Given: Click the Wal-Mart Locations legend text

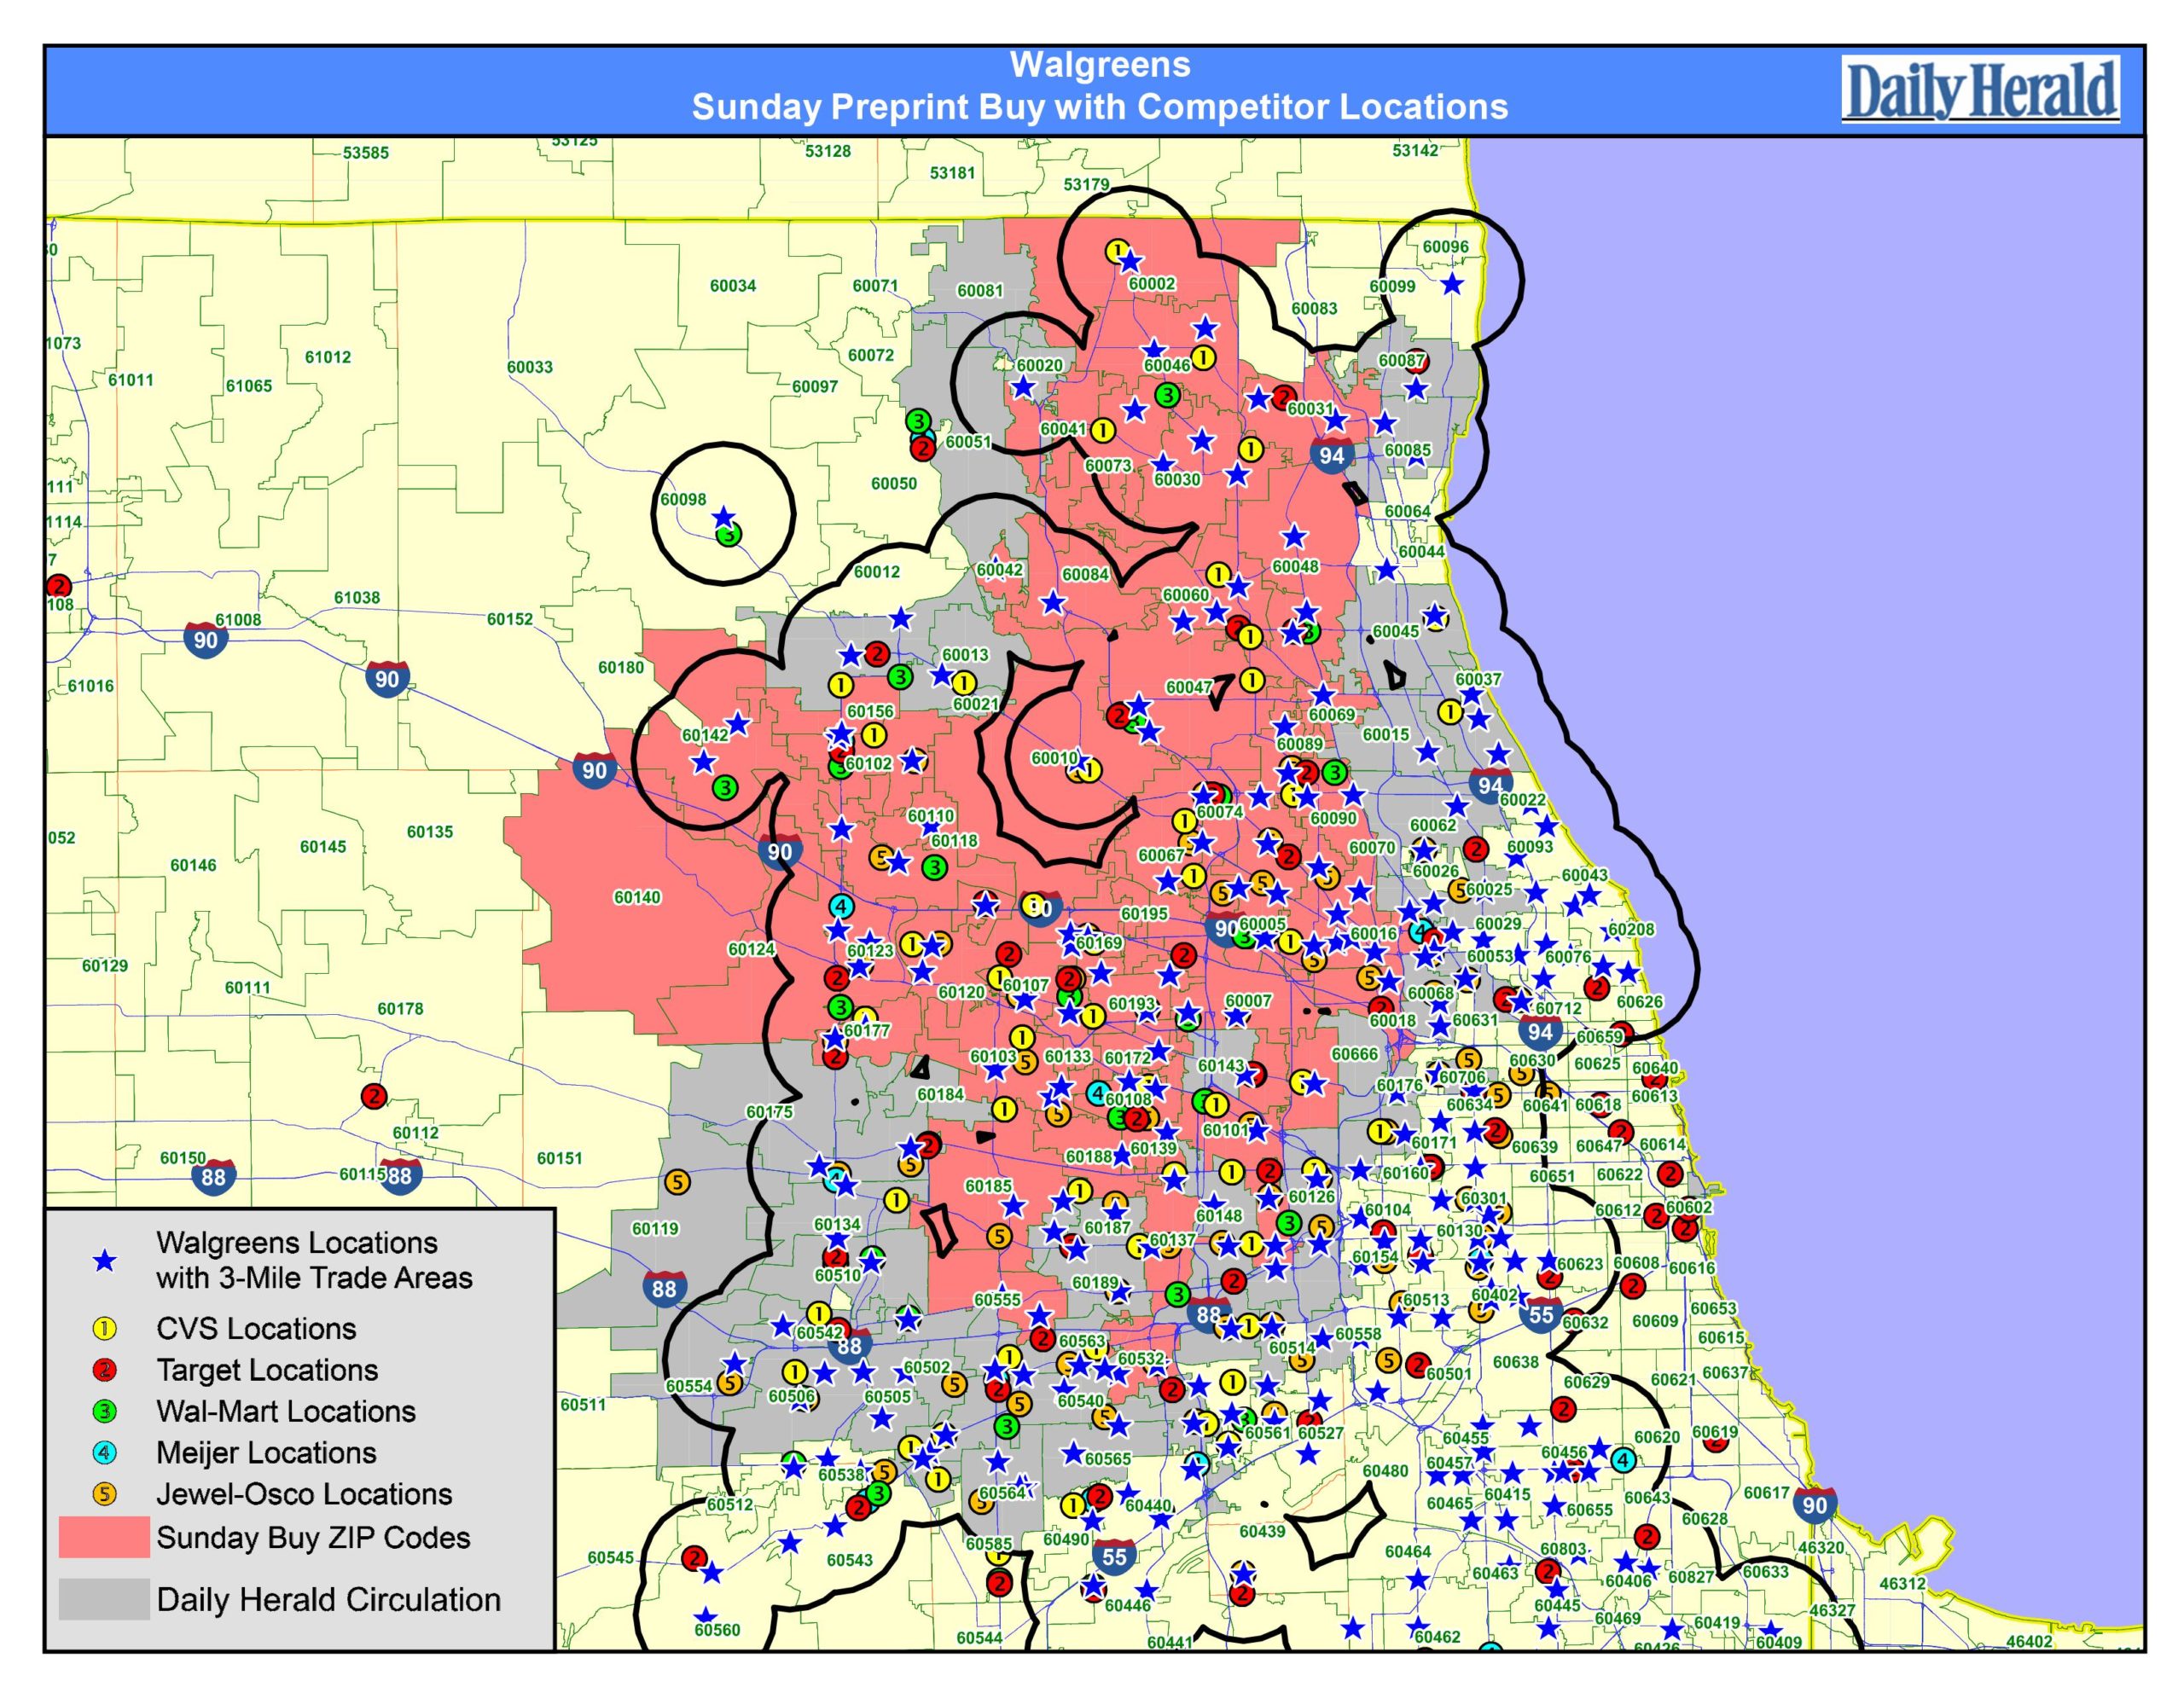Looking at the screenshot, I should coord(286,1411).
